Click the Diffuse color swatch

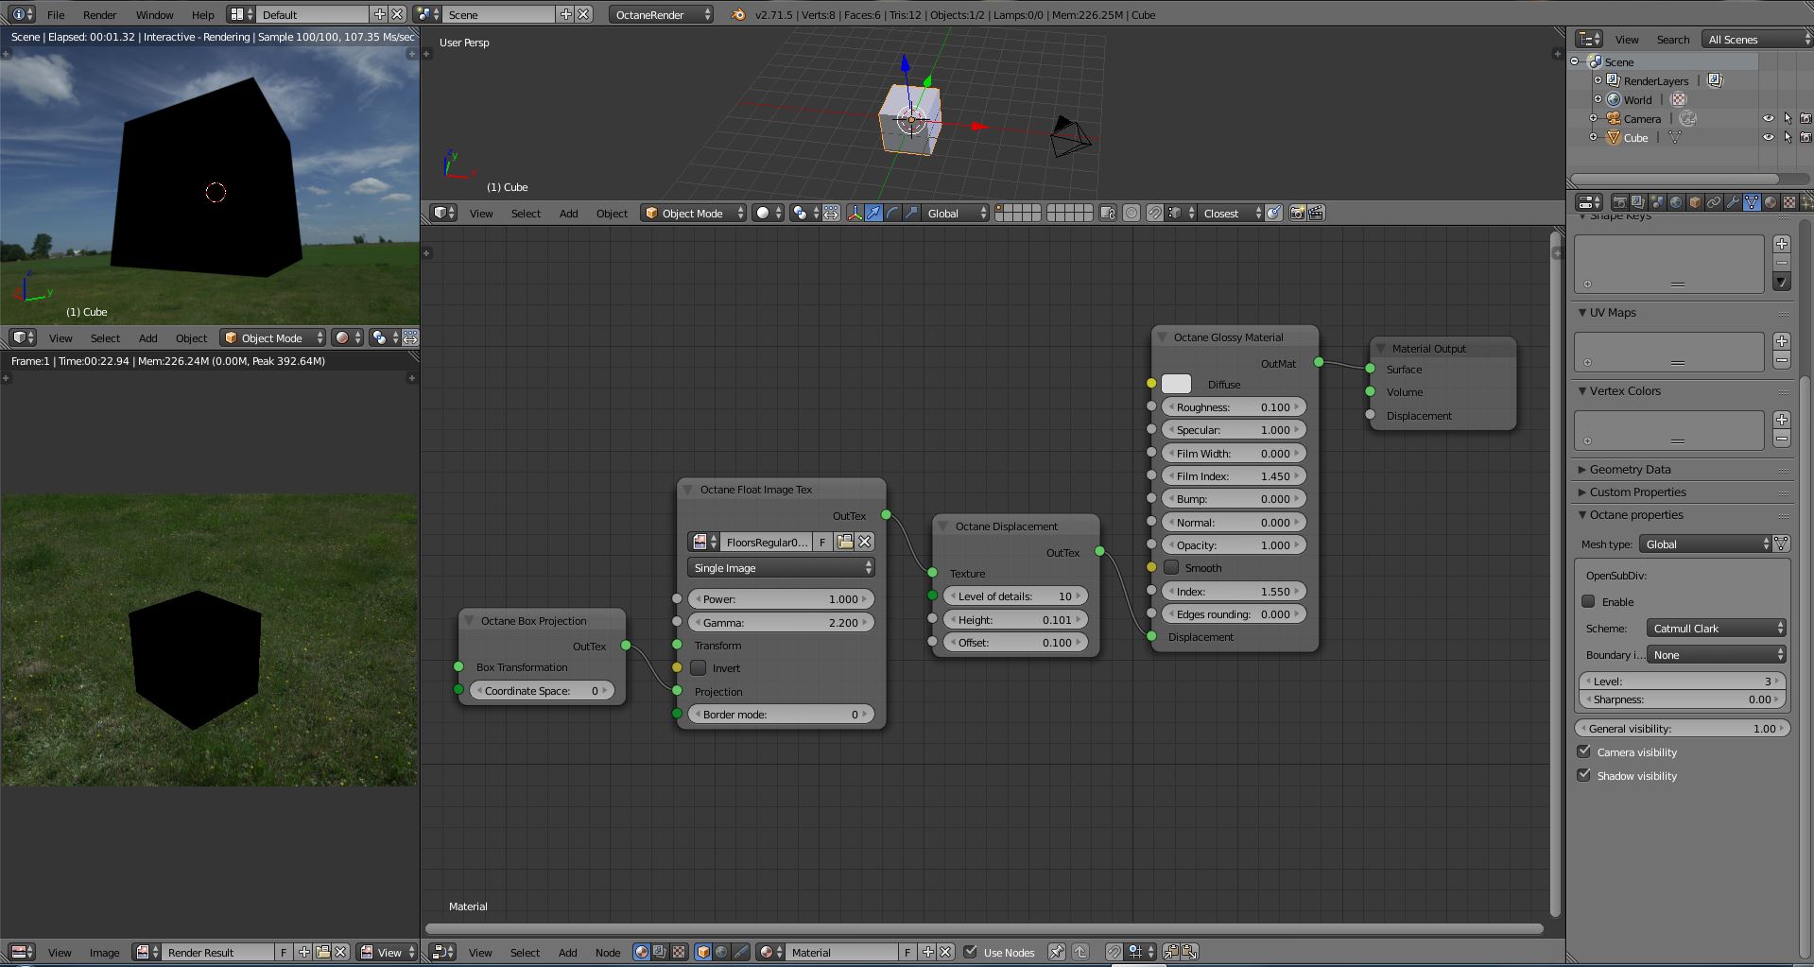[1176, 384]
